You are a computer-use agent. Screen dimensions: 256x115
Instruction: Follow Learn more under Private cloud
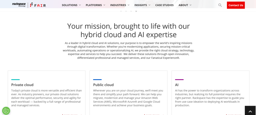click(x=71, y=114)
